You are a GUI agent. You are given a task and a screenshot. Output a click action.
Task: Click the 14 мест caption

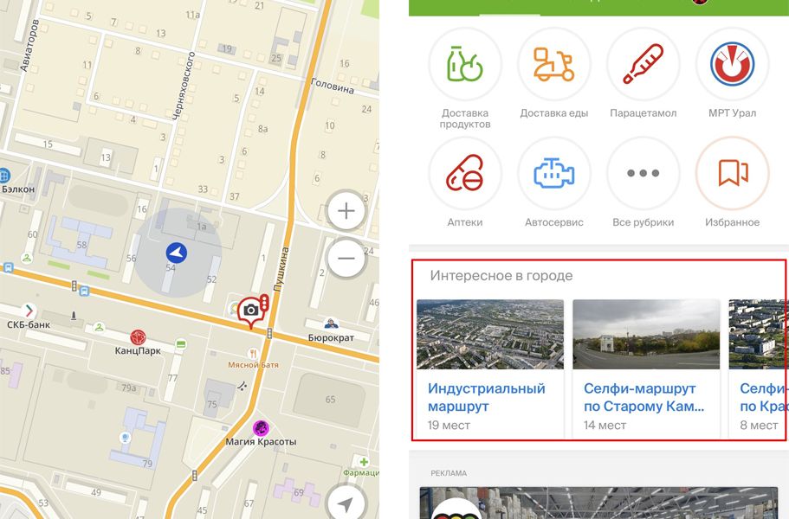point(605,426)
